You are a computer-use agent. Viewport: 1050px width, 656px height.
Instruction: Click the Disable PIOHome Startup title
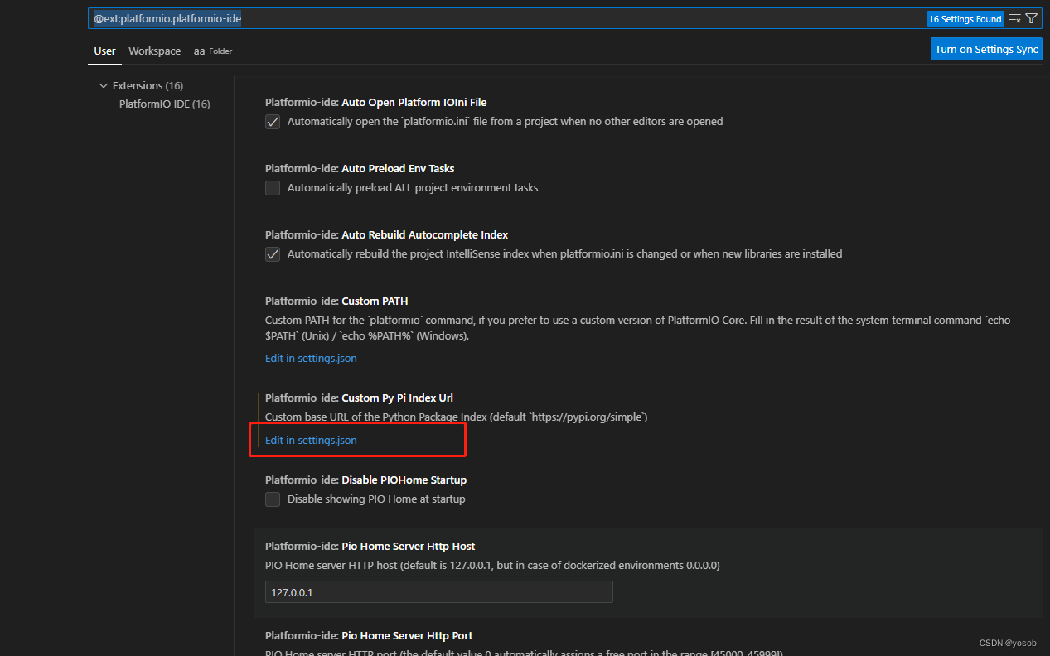click(x=365, y=480)
